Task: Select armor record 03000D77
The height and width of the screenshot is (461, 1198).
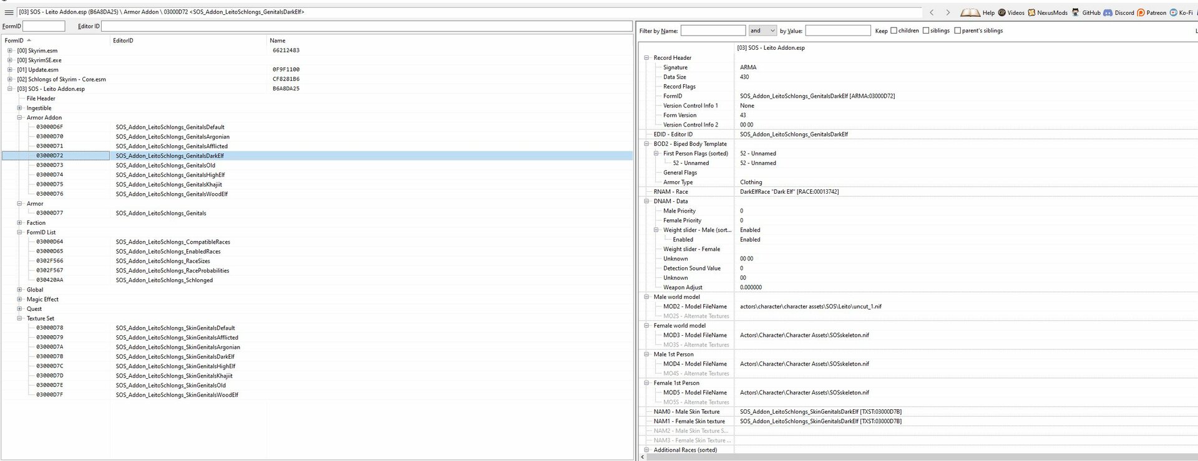Action: tap(317, 213)
